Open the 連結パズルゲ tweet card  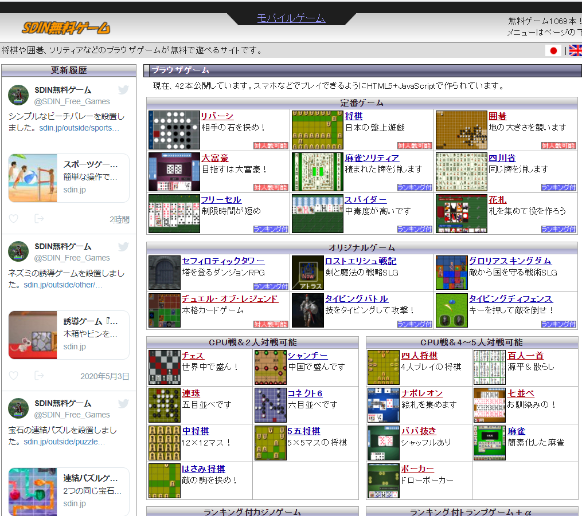69,491
